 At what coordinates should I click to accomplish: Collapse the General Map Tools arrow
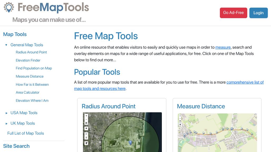pyautogui.click(x=6, y=45)
